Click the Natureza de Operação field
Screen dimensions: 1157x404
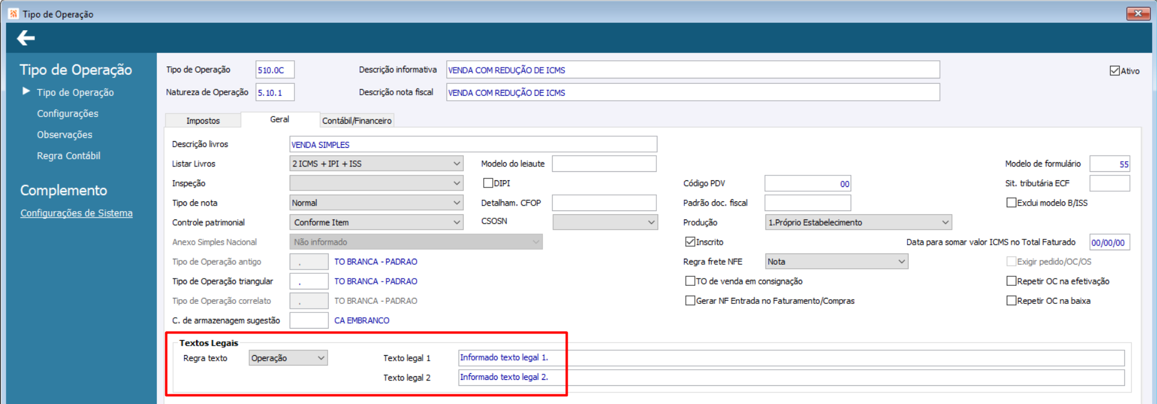275,92
